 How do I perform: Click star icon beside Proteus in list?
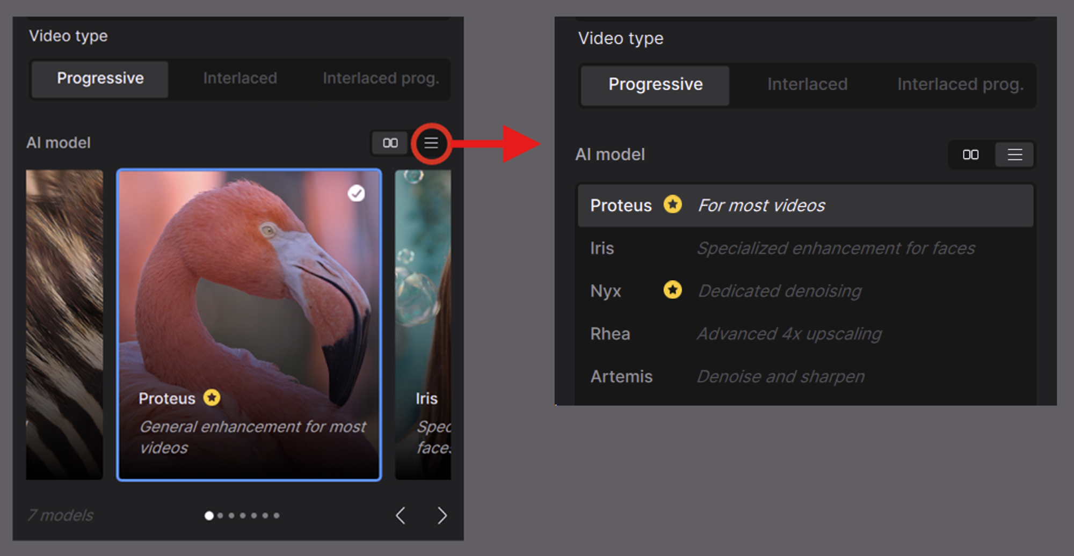pyautogui.click(x=672, y=204)
